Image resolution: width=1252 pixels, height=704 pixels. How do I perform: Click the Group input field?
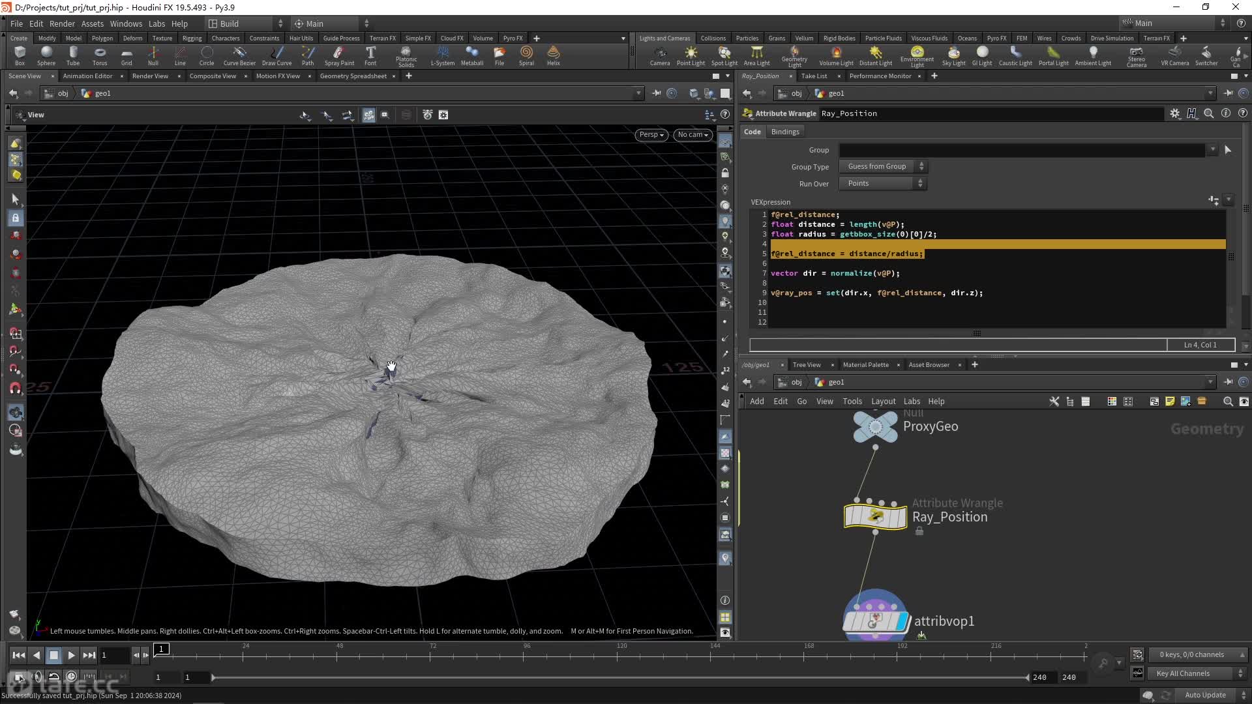click(1022, 150)
